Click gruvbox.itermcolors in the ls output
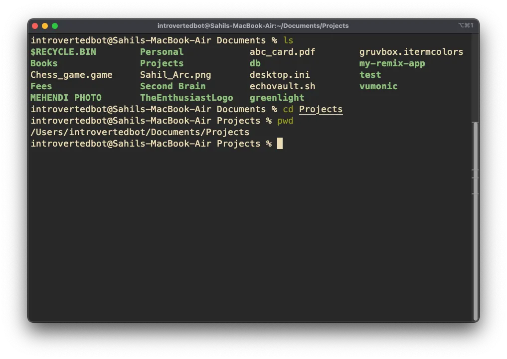 pos(411,52)
